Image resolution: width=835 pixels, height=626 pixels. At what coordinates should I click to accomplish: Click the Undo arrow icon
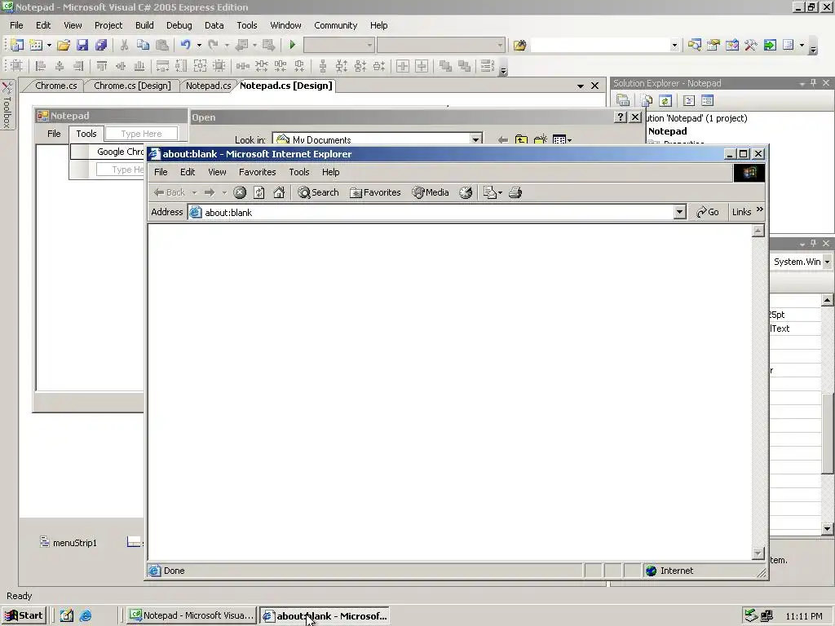[x=185, y=45]
